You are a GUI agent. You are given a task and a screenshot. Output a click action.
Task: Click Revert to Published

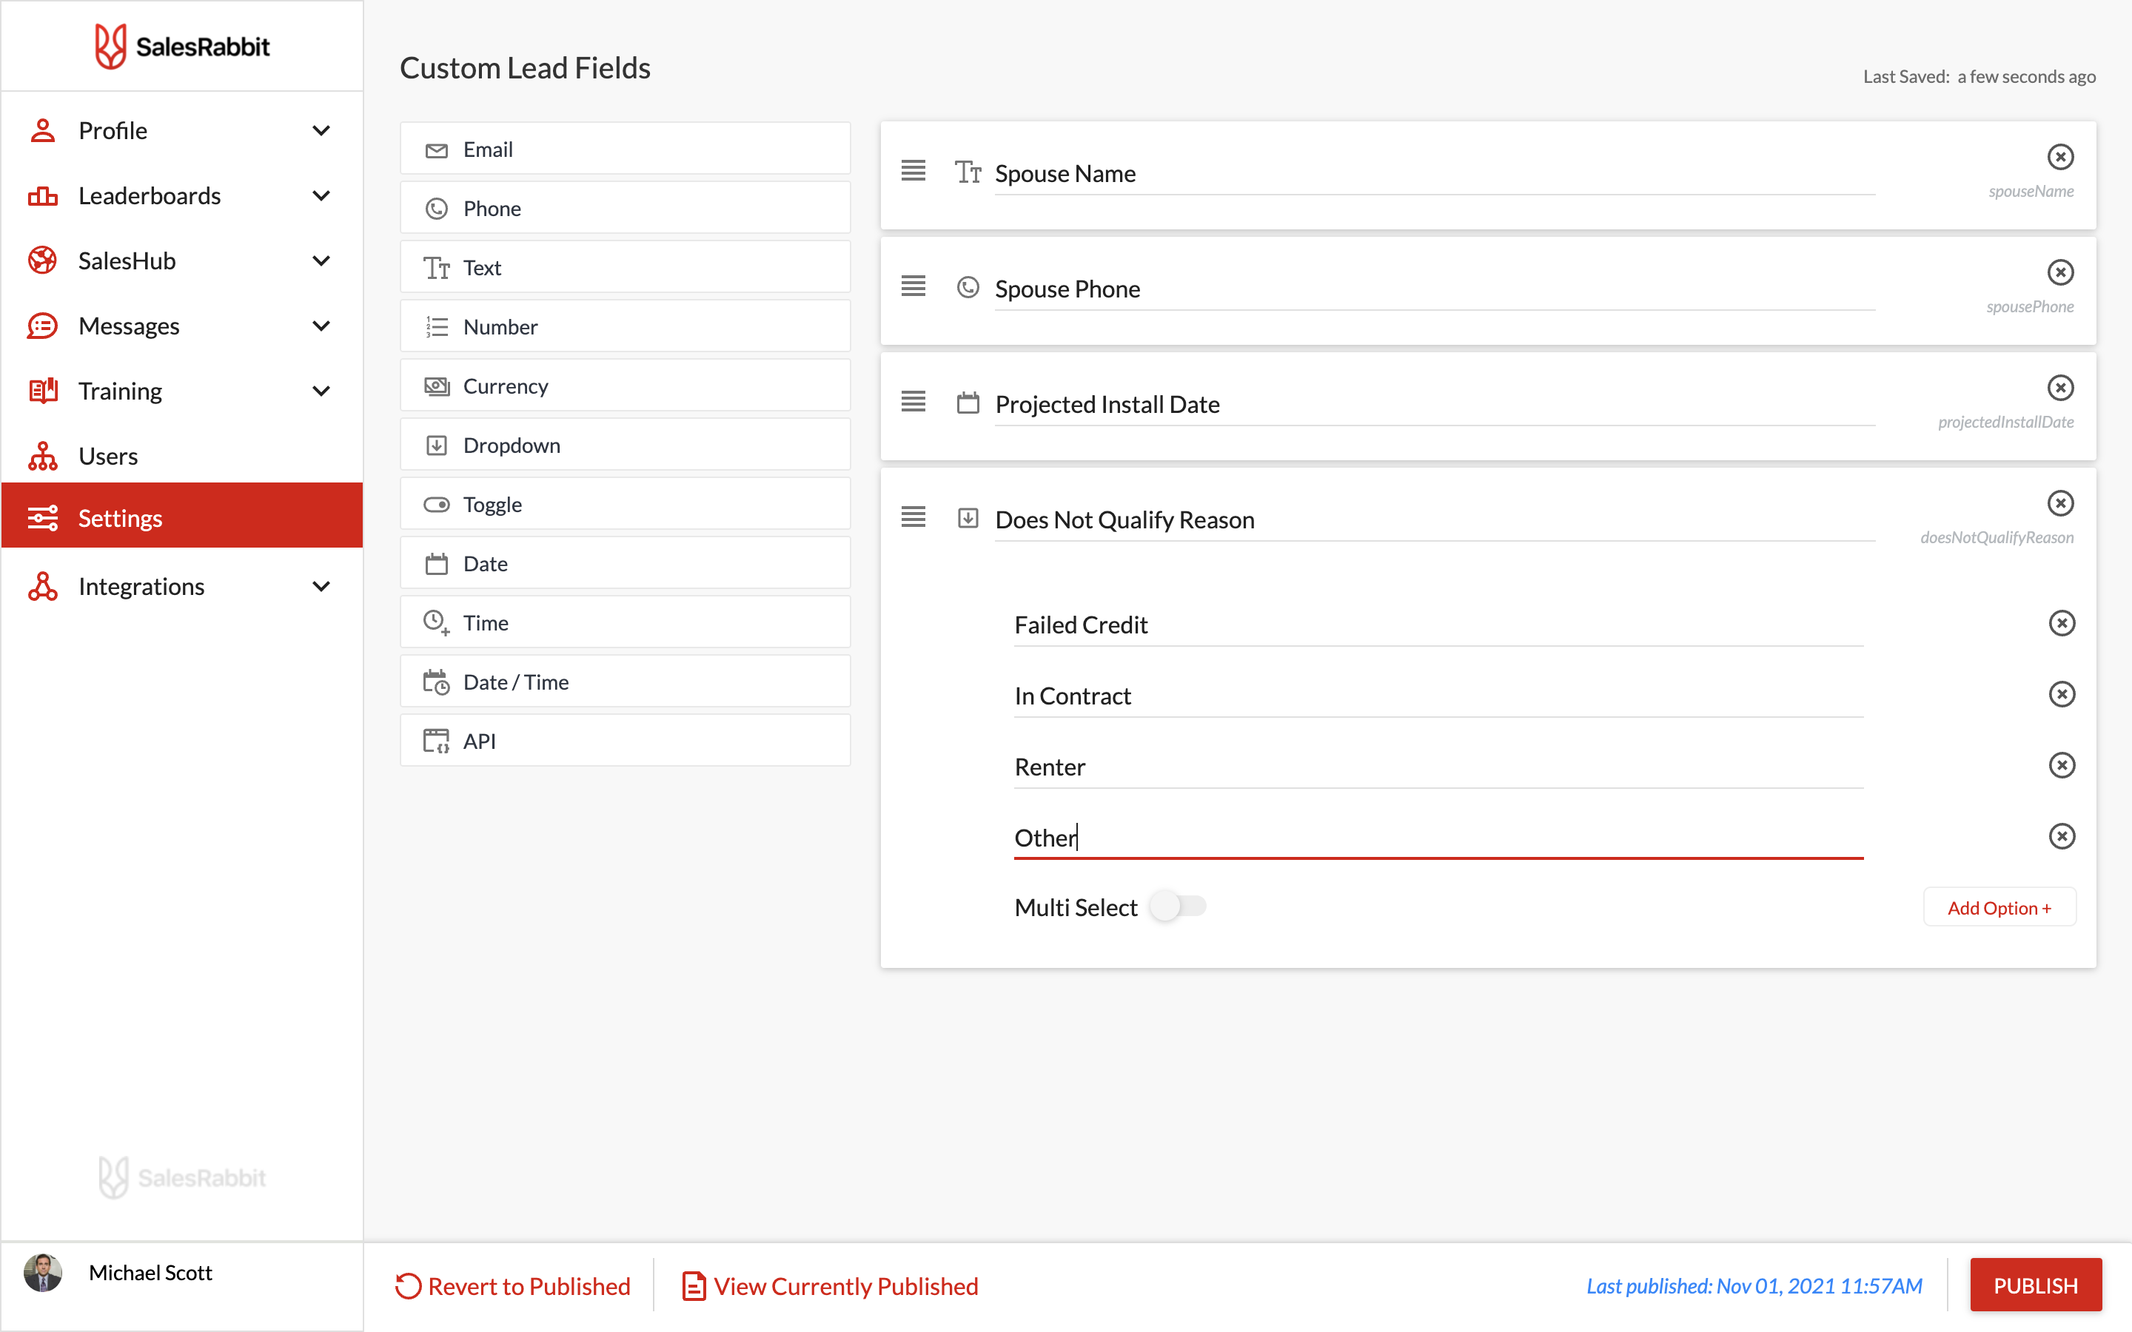(x=513, y=1286)
